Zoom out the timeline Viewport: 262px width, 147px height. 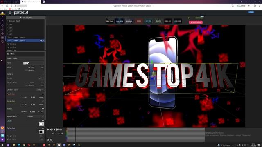click(48, 140)
